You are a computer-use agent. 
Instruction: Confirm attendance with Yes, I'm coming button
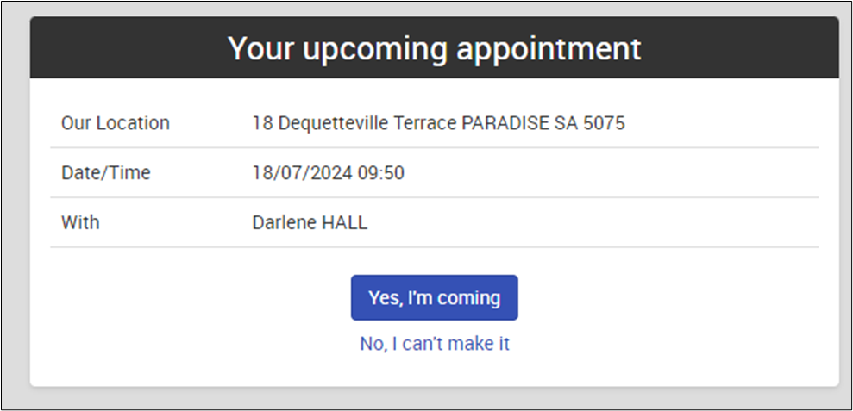pos(434,297)
